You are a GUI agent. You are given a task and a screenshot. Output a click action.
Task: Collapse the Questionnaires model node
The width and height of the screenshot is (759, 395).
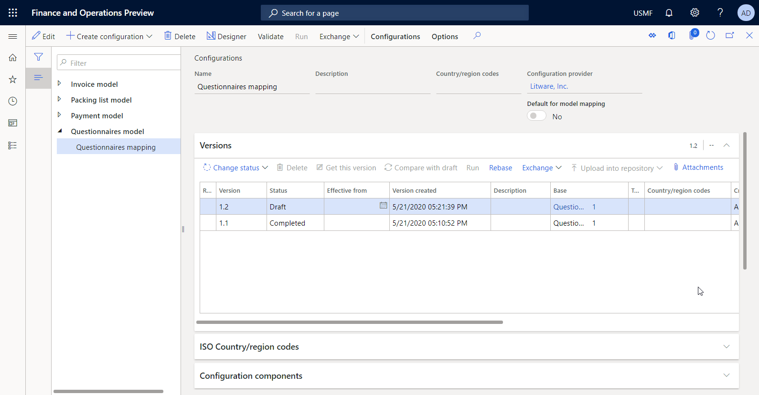pos(60,131)
